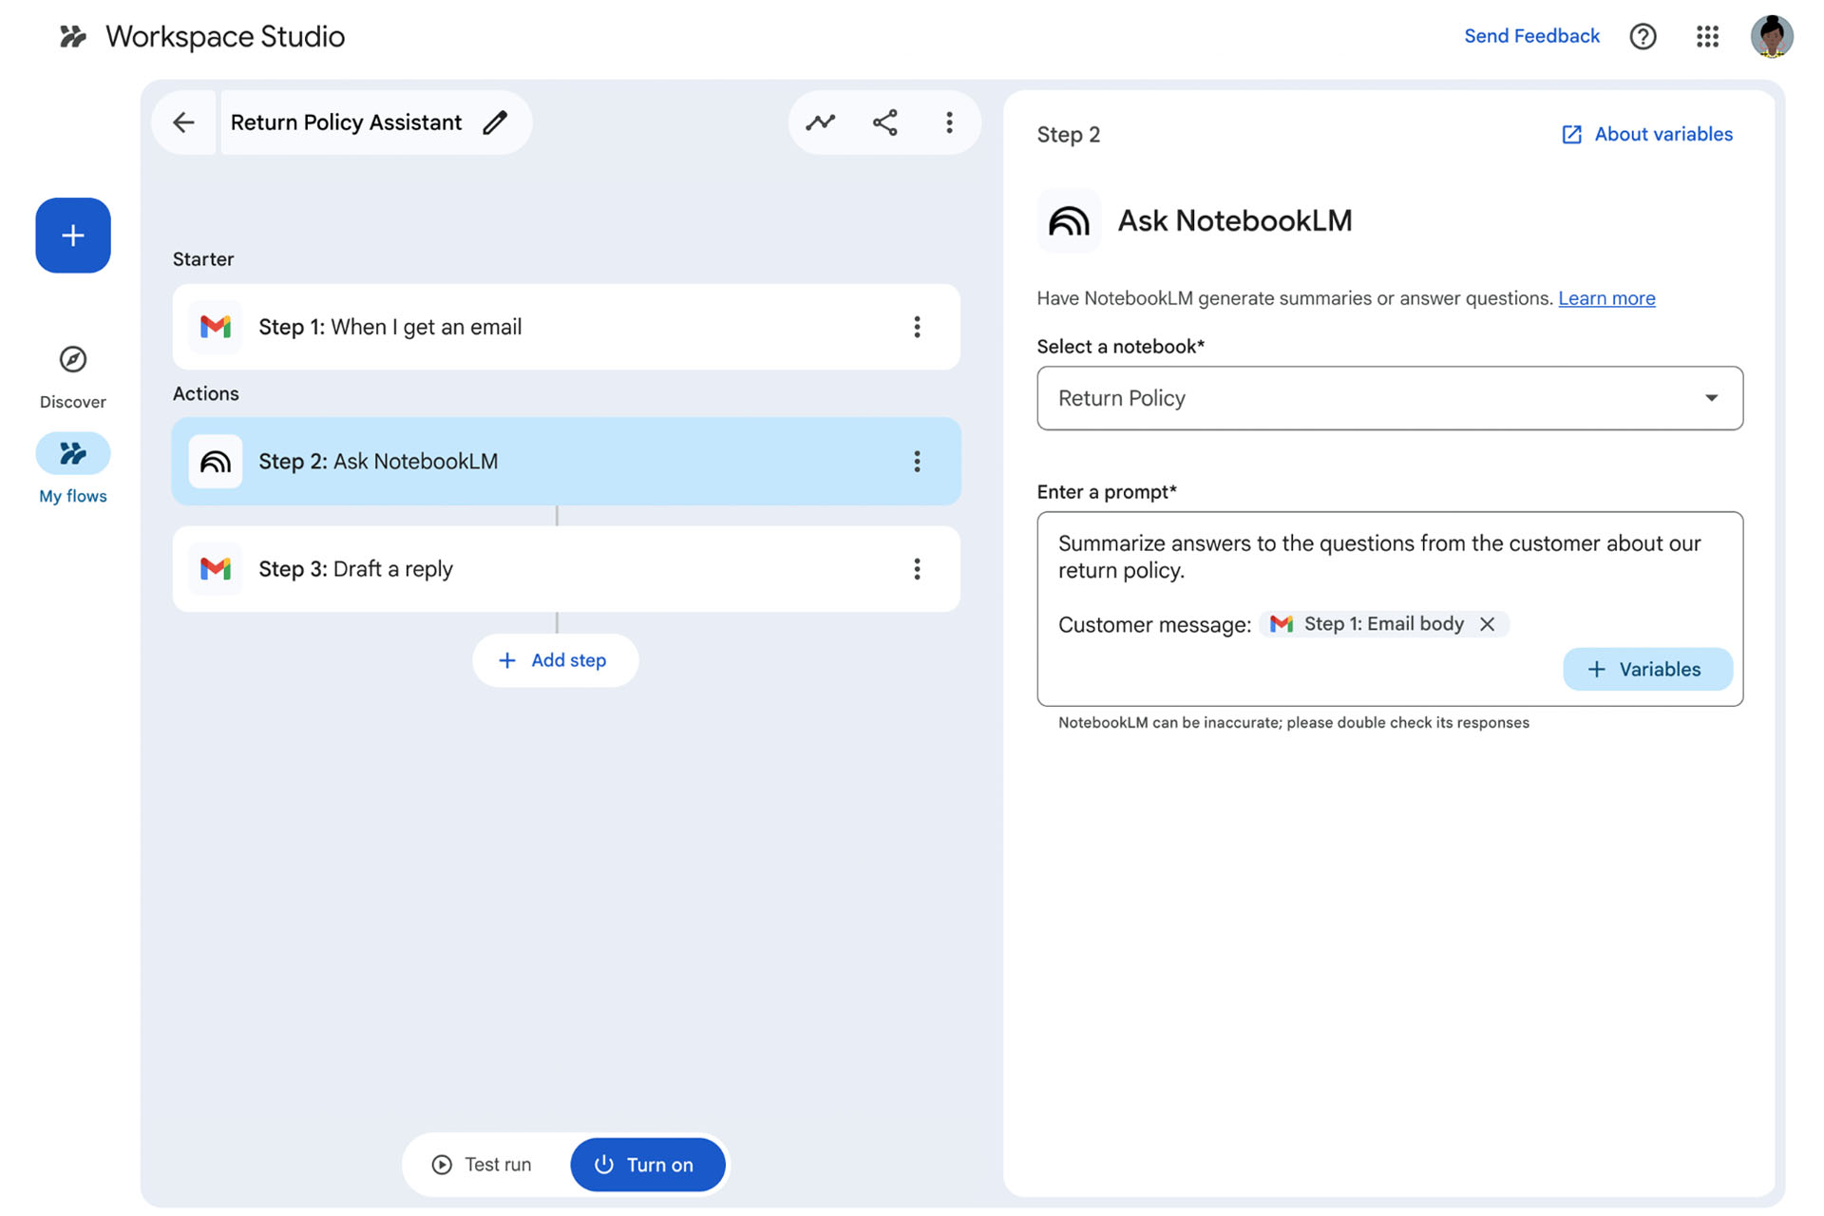Screen dimensions: 1824x1216
Task: Open the Discover compass icon
Action: (73, 359)
